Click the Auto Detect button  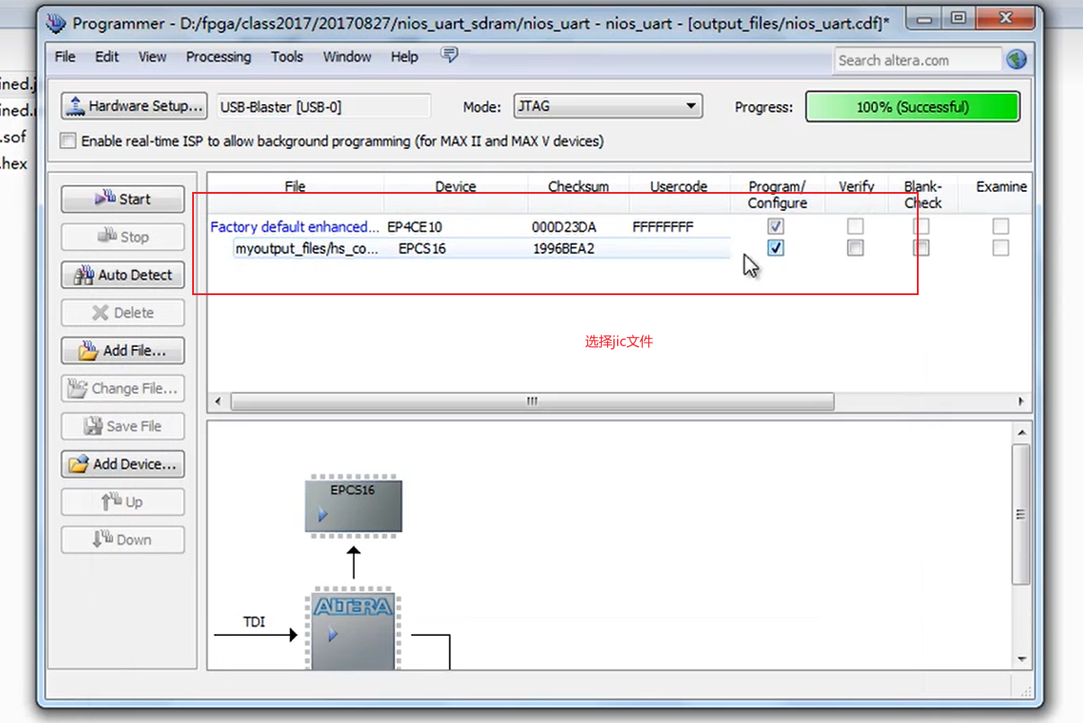click(123, 274)
